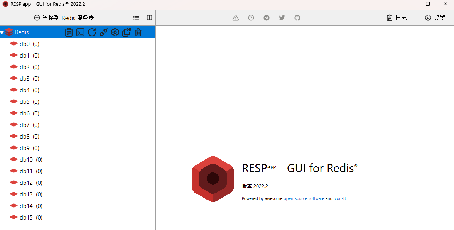This screenshot has height=230, width=454.
Task: Open the help question mark icon
Action: click(251, 18)
